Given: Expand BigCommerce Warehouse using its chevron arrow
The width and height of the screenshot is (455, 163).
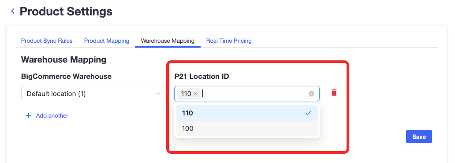Looking at the screenshot, I should pos(158,94).
